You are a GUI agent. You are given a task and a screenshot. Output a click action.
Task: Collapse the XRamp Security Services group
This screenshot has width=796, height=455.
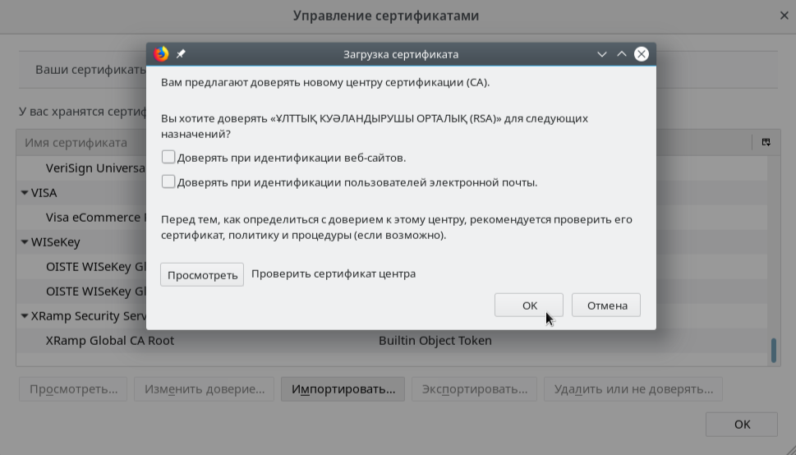[25, 316]
